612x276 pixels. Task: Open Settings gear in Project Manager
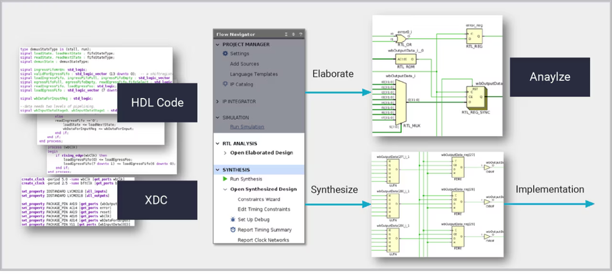pyautogui.click(x=225, y=54)
